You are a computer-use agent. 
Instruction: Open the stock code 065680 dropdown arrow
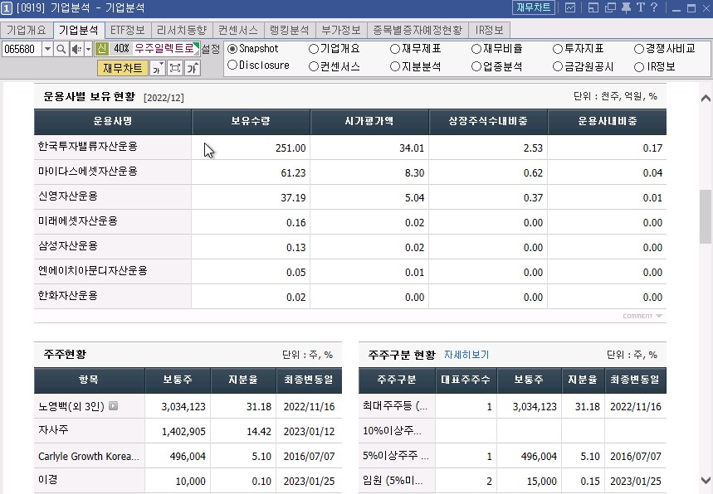click(x=47, y=49)
